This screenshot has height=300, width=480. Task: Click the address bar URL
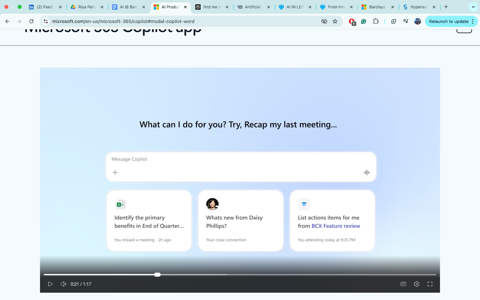(x=123, y=21)
